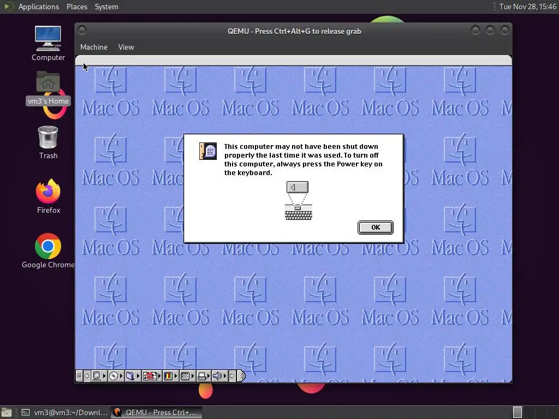Click the Control Strip close box
Screen dimensions: 559x419
coord(79,376)
